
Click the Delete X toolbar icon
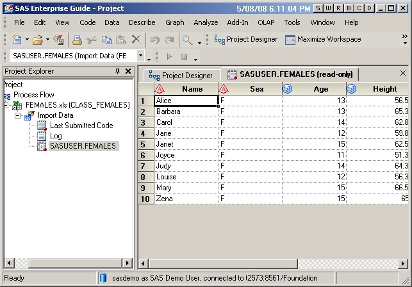pos(136,40)
